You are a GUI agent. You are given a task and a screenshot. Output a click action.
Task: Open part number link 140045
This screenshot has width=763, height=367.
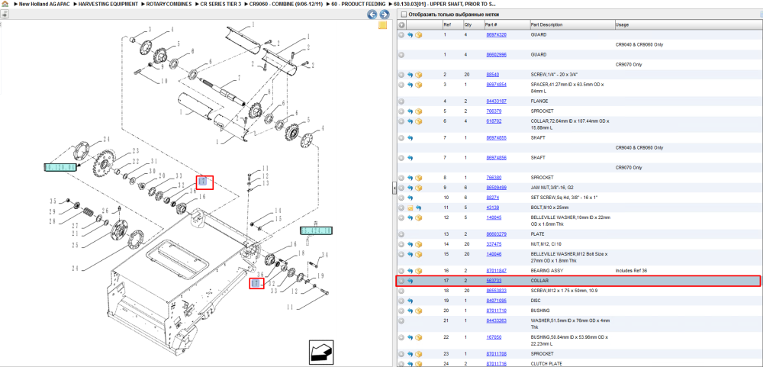(x=494, y=217)
